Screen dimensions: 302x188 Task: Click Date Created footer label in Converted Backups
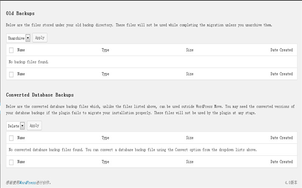281,162
